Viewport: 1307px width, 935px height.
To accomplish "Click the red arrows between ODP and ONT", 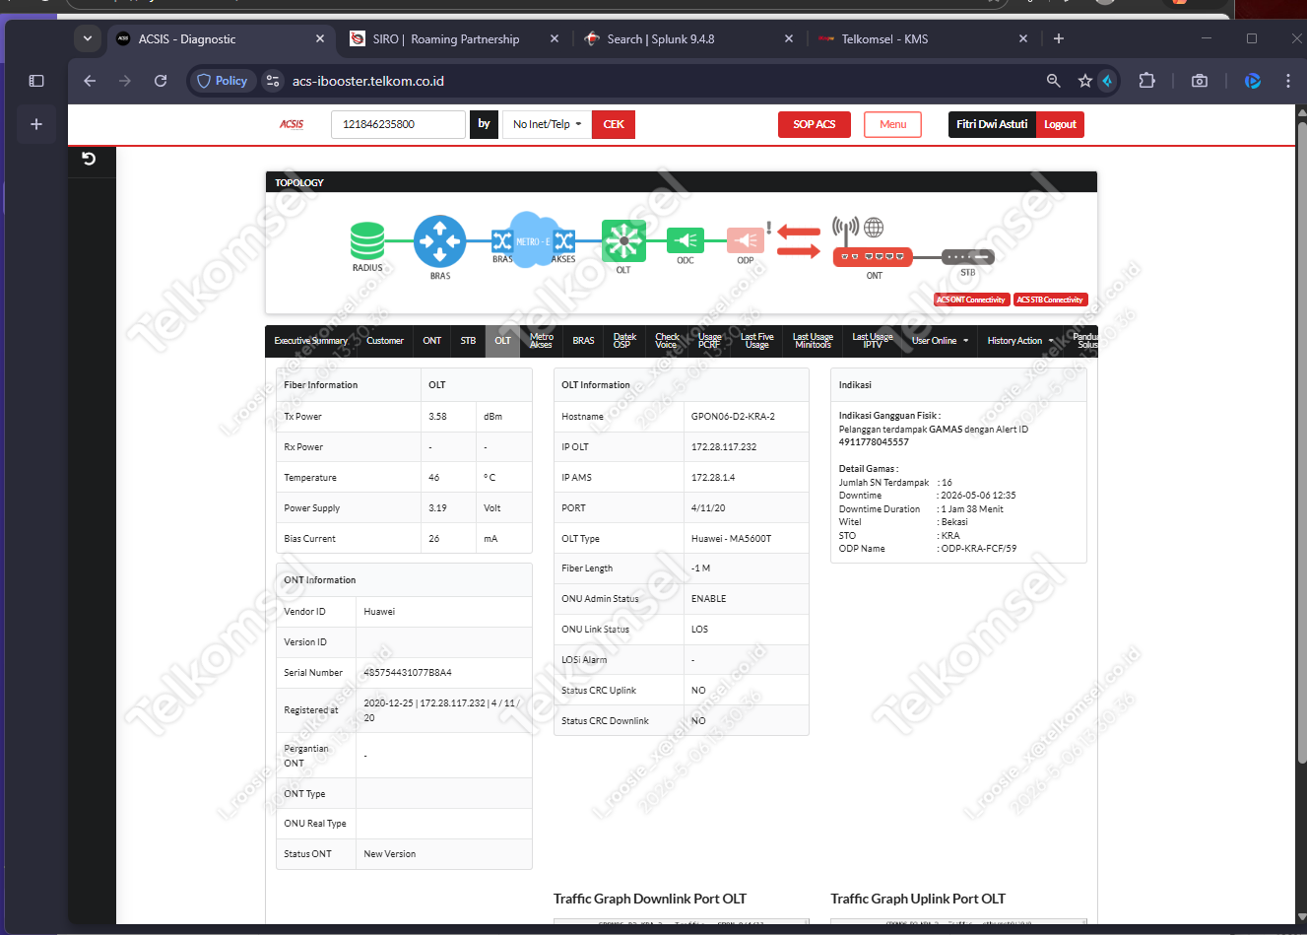I will click(799, 241).
